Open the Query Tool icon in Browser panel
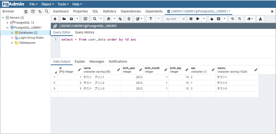 [x=26, y=12]
